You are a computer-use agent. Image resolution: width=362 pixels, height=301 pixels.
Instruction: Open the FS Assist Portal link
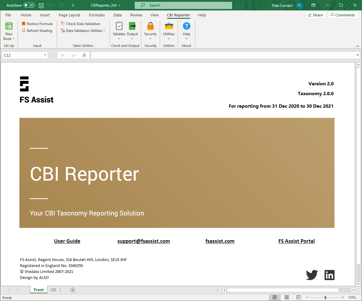coord(297,241)
